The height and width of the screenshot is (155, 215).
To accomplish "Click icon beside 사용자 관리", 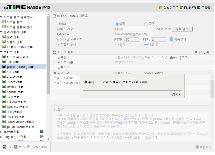I will click(4, 42).
